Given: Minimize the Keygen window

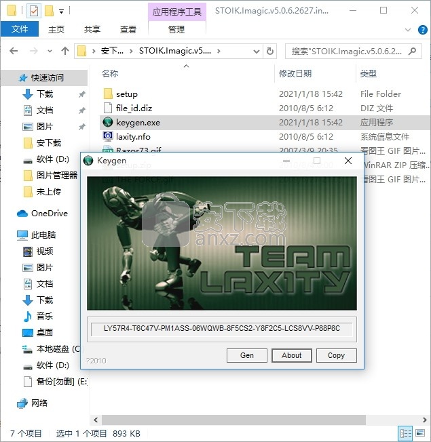Looking at the screenshot, I should click(286, 161).
